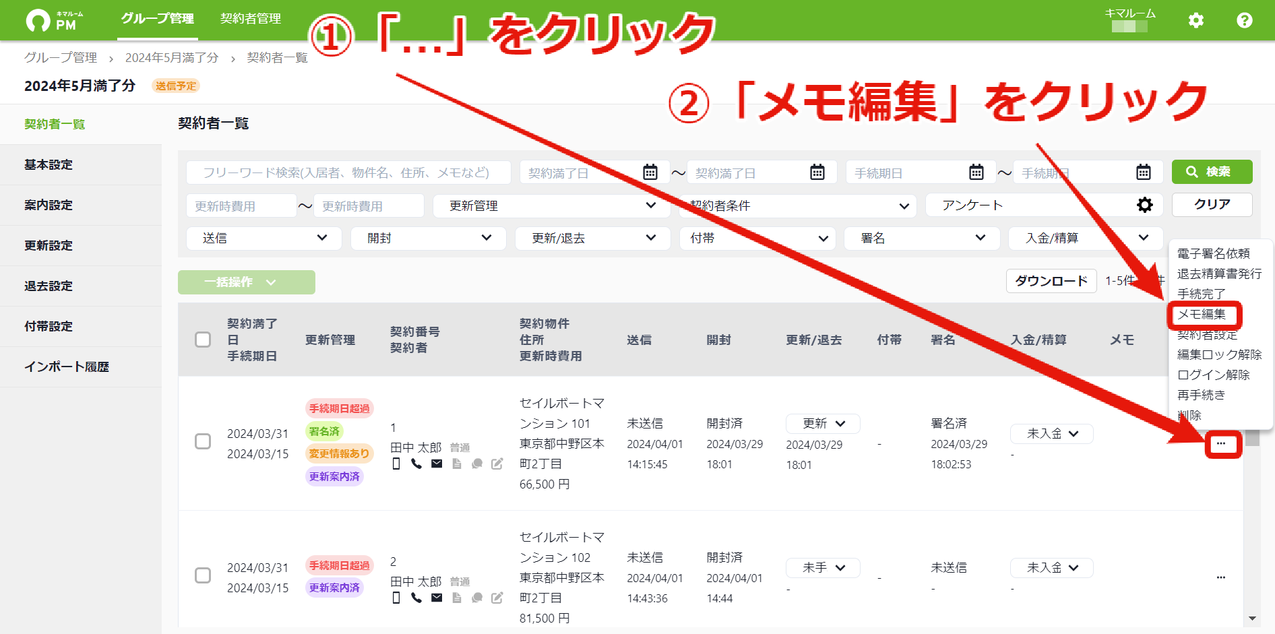Open the アンケート gear settings icon
This screenshot has width=1275, height=634.
click(1145, 205)
